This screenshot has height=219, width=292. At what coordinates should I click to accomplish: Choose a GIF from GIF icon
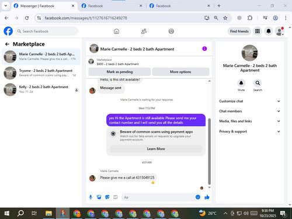[116, 197]
